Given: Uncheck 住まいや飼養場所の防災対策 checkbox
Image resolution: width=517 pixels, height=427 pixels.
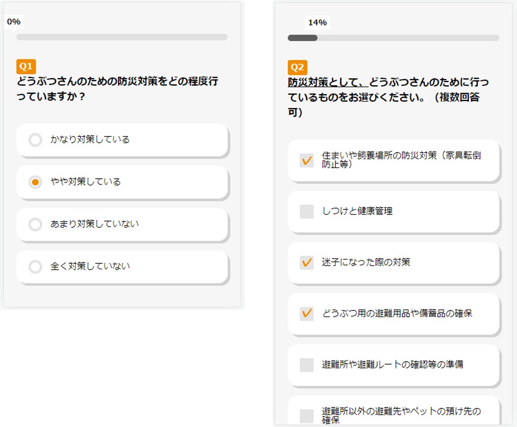Looking at the screenshot, I should click(307, 160).
